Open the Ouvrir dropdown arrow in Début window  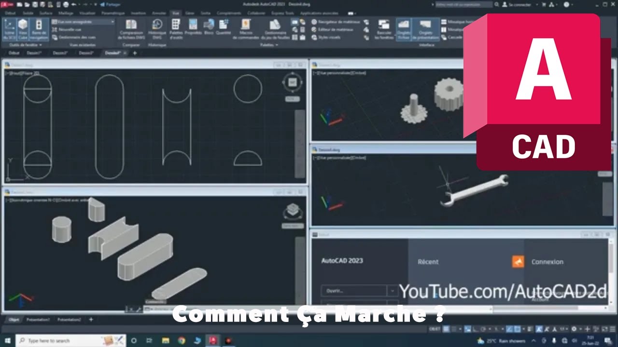click(x=393, y=291)
